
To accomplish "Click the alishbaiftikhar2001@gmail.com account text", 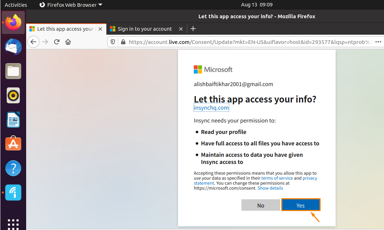I will [x=234, y=84].
